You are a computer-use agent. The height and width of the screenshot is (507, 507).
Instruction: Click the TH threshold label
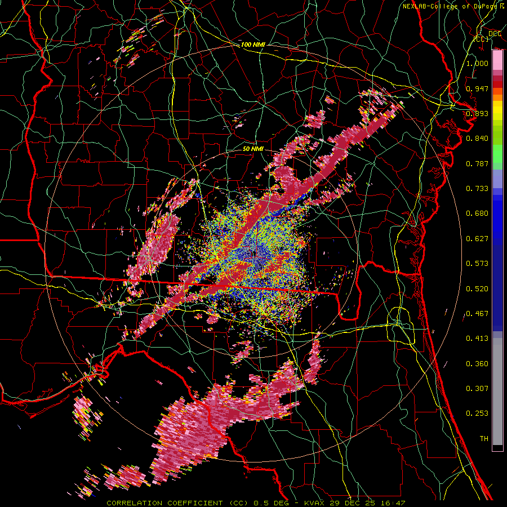tap(484, 439)
